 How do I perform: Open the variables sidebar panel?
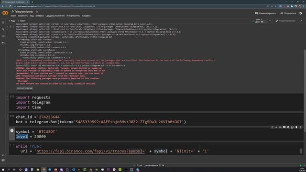click(x=3, y=36)
